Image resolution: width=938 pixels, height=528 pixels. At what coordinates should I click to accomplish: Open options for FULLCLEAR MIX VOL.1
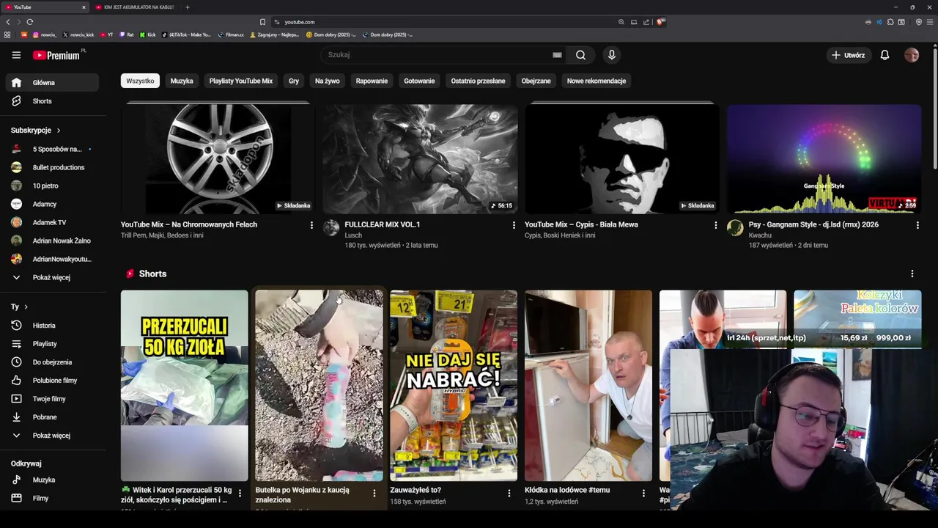tap(514, 225)
